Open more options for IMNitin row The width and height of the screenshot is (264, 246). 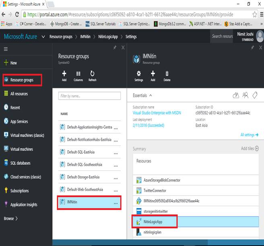click(115, 203)
